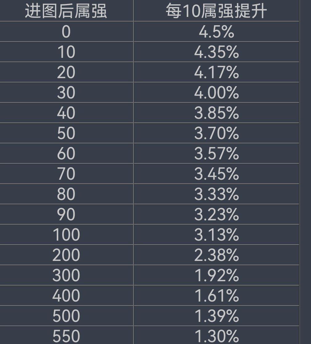
Task: Click the 3.13% cell
Action: coord(216,235)
